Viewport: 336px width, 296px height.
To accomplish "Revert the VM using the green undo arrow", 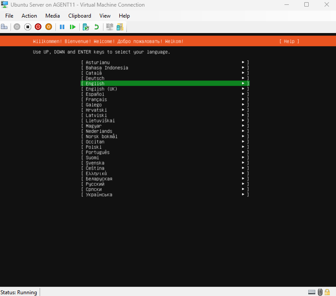I will tap(96, 27).
